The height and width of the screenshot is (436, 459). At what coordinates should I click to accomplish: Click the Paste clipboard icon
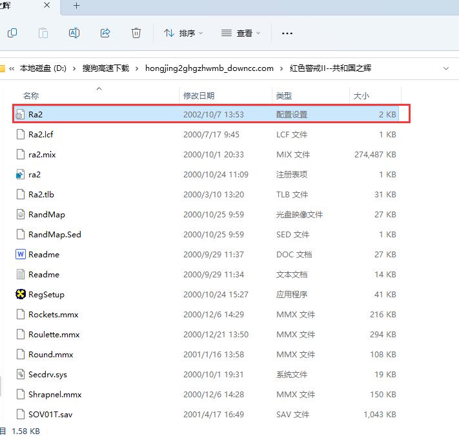[x=43, y=33]
